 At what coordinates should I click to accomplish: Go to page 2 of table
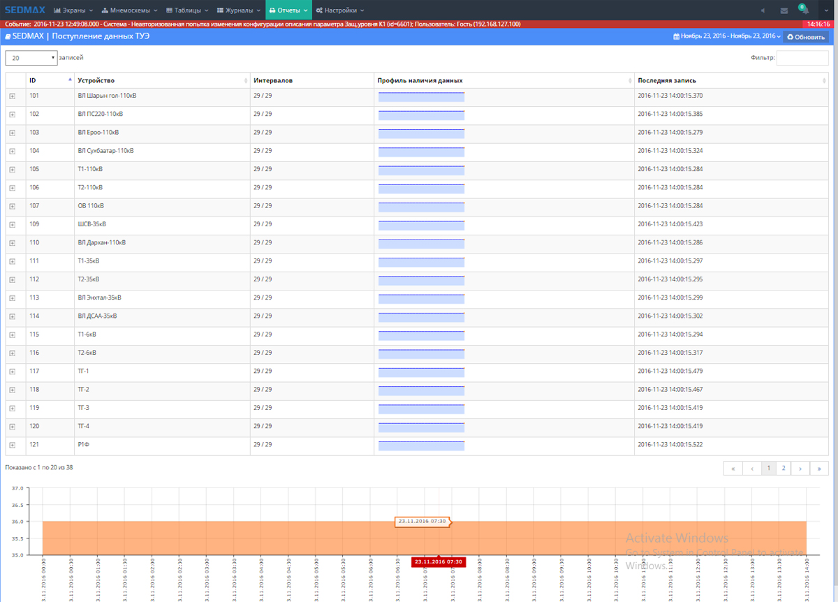click(x=784, y=469)
